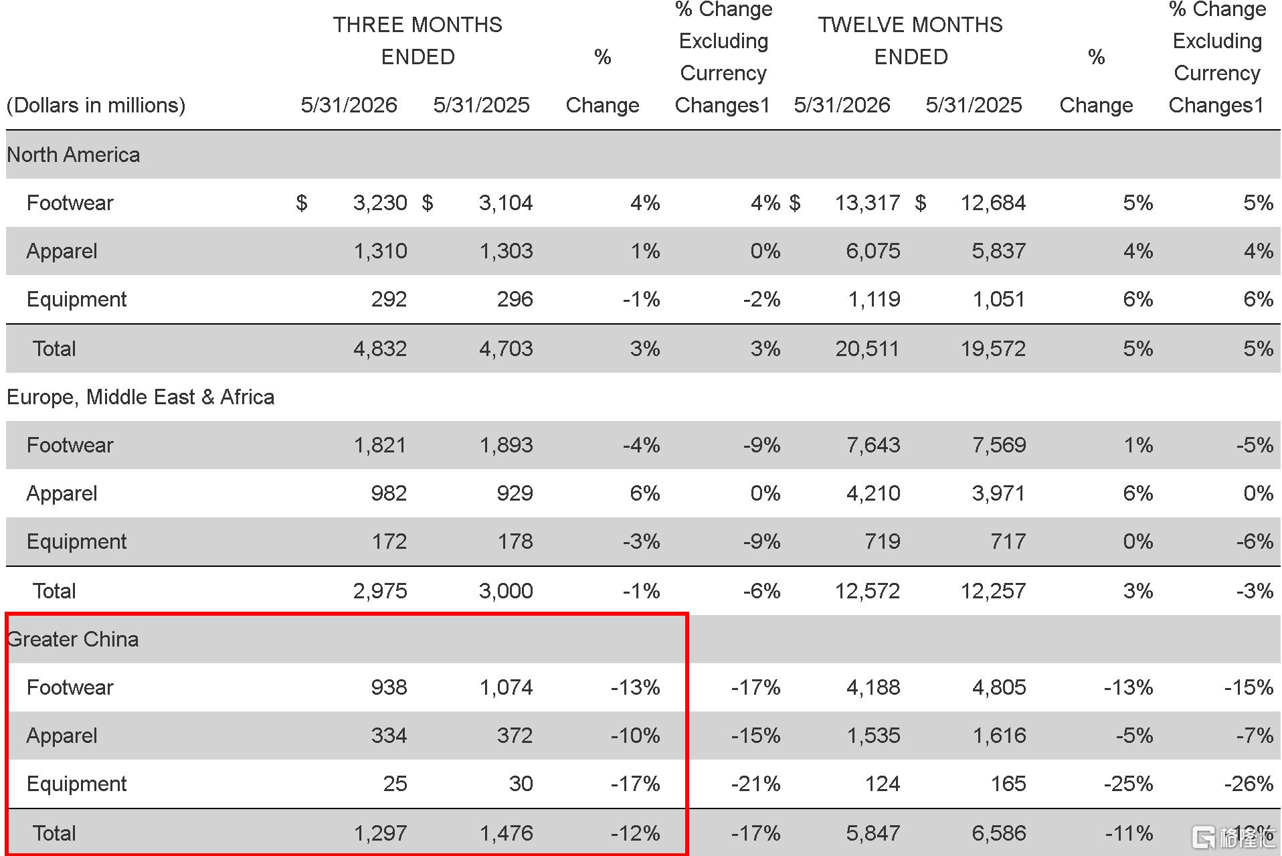Select the EMEA Total 2,975 value
The width and height of the screenshot is (1282, 856).
[x=380, y=591]
